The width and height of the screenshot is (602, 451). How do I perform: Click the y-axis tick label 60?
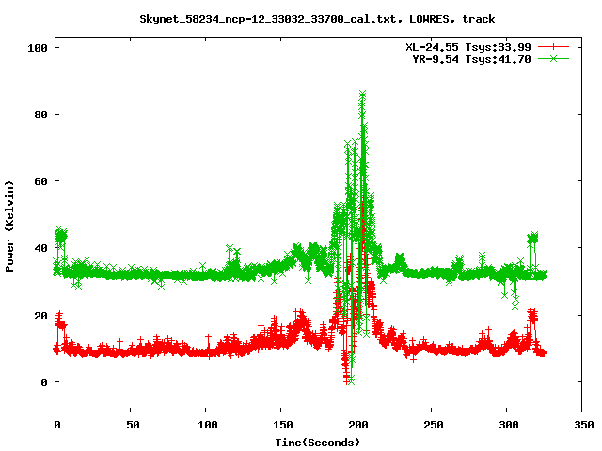40,181
